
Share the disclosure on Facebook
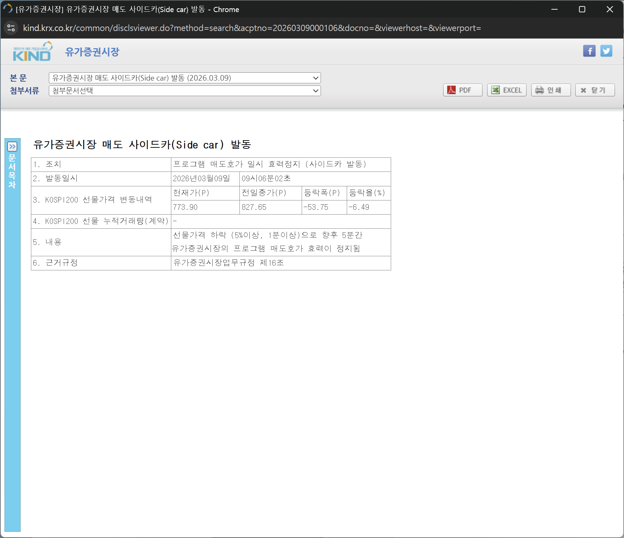pyautogui.click(x=589, y=51)
